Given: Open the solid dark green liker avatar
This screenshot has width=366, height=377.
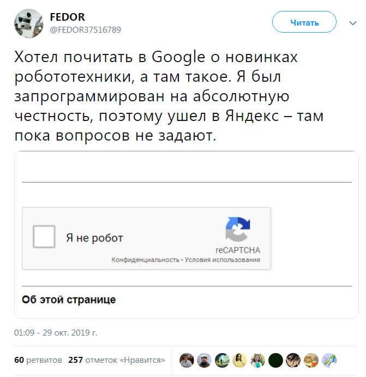Looking at the screenshot, I should pyautogui.click(x=276, y=360).
